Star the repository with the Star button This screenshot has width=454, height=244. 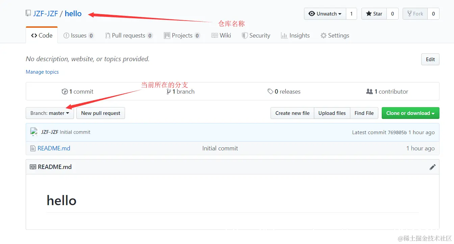(x=374, y=14)
